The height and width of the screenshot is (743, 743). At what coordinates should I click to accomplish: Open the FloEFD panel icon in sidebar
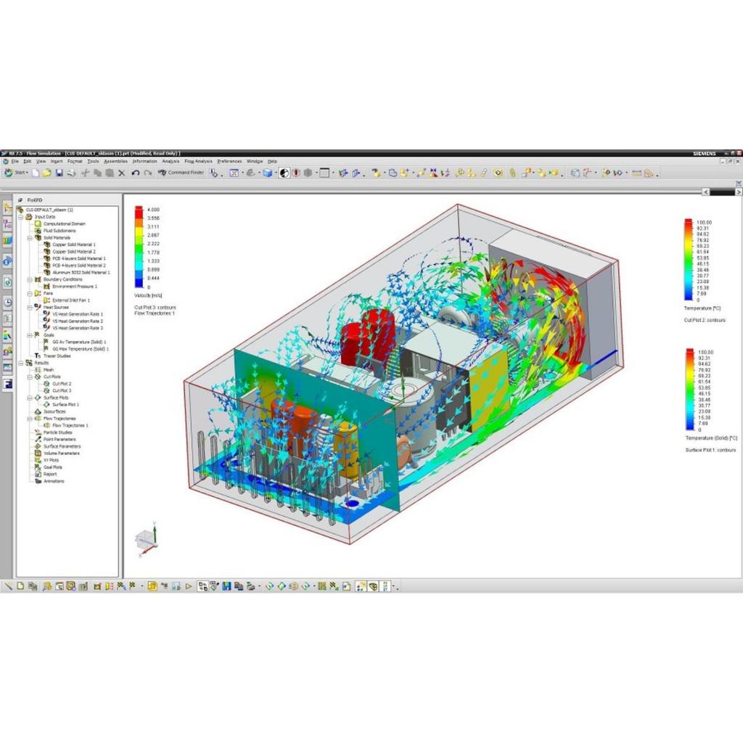pyautogui.click(x=7, y=383)
